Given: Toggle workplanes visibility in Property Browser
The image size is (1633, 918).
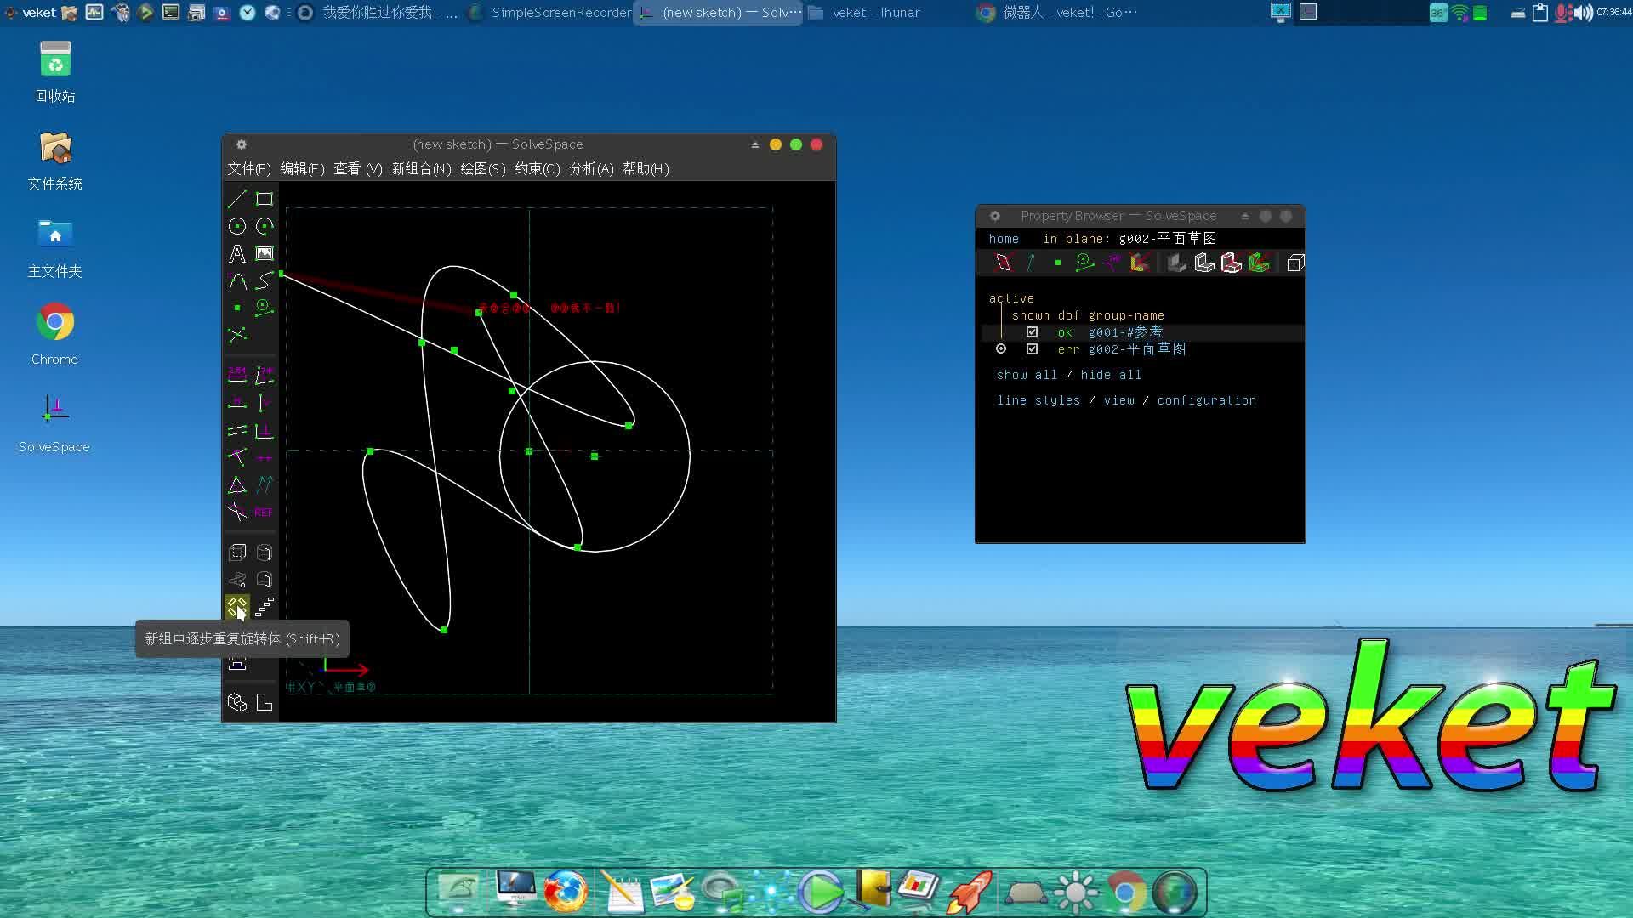Looking at the screenshot, I should (x=1004, y=263).
